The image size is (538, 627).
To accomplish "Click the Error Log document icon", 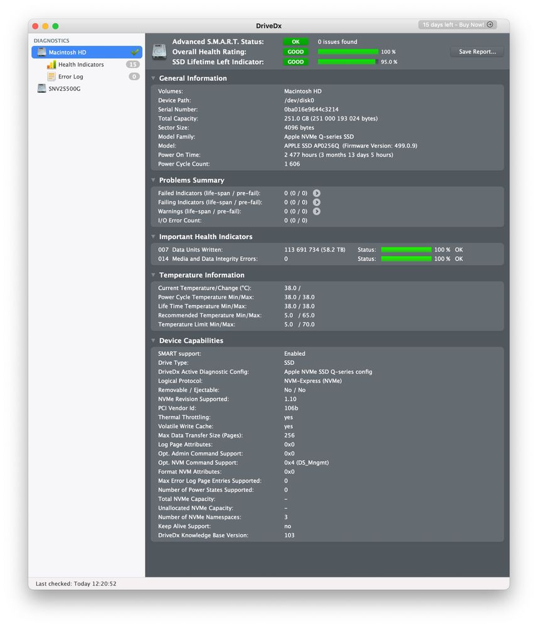I will point(51,77).
